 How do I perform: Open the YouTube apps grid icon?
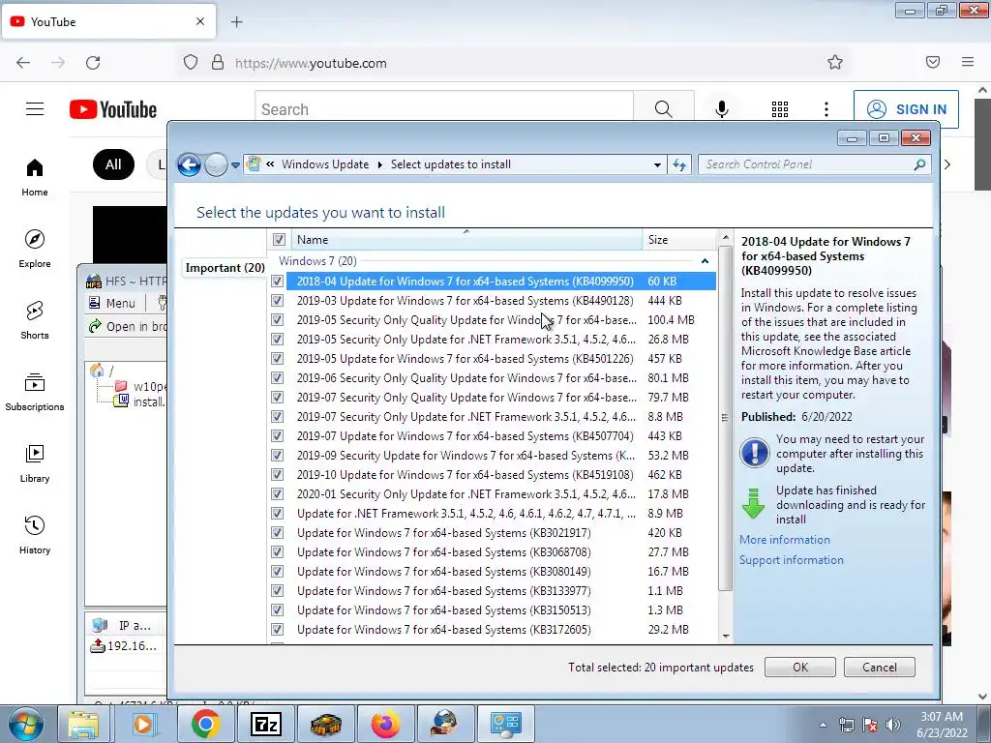[x=780, y=109]
